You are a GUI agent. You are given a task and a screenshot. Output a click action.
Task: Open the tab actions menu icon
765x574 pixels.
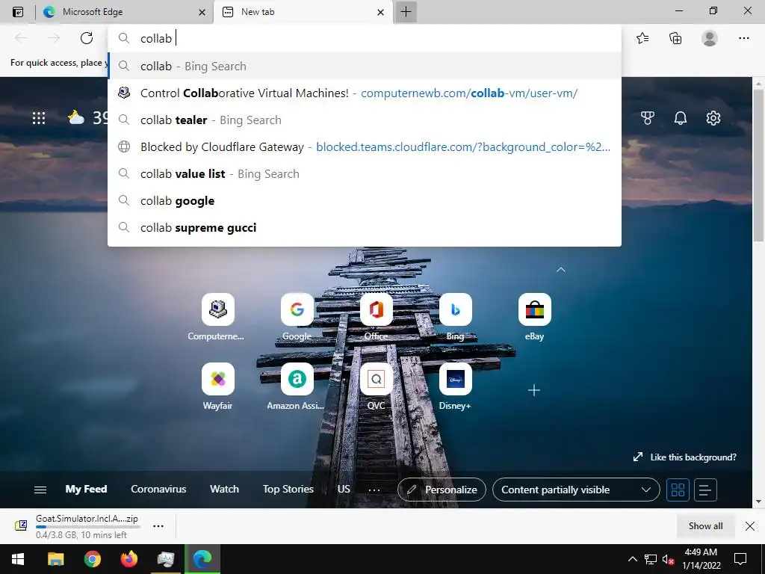coord(18,12)
